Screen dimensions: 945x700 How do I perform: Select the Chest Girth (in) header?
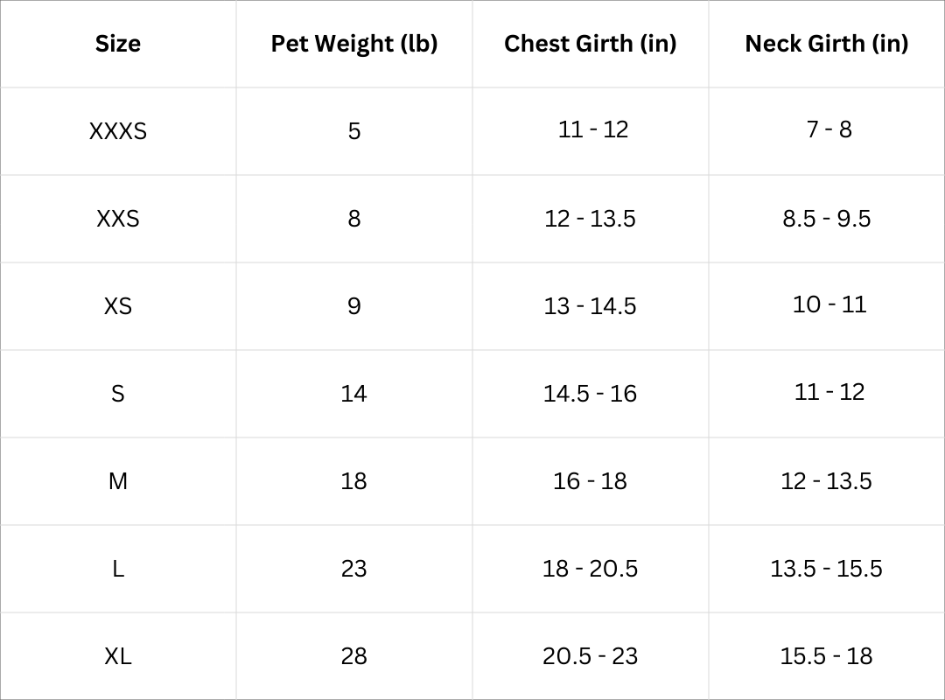[x=590, y=44]
